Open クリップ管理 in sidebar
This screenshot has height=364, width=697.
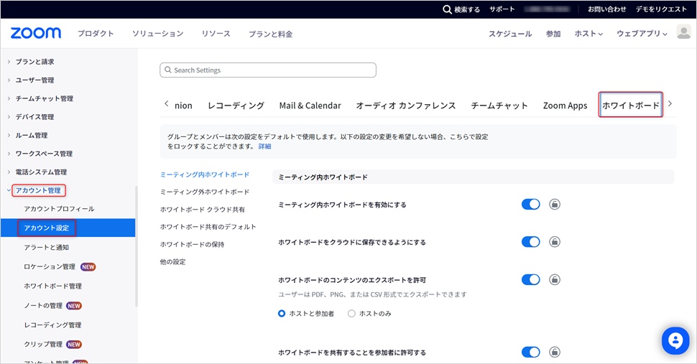43,345
